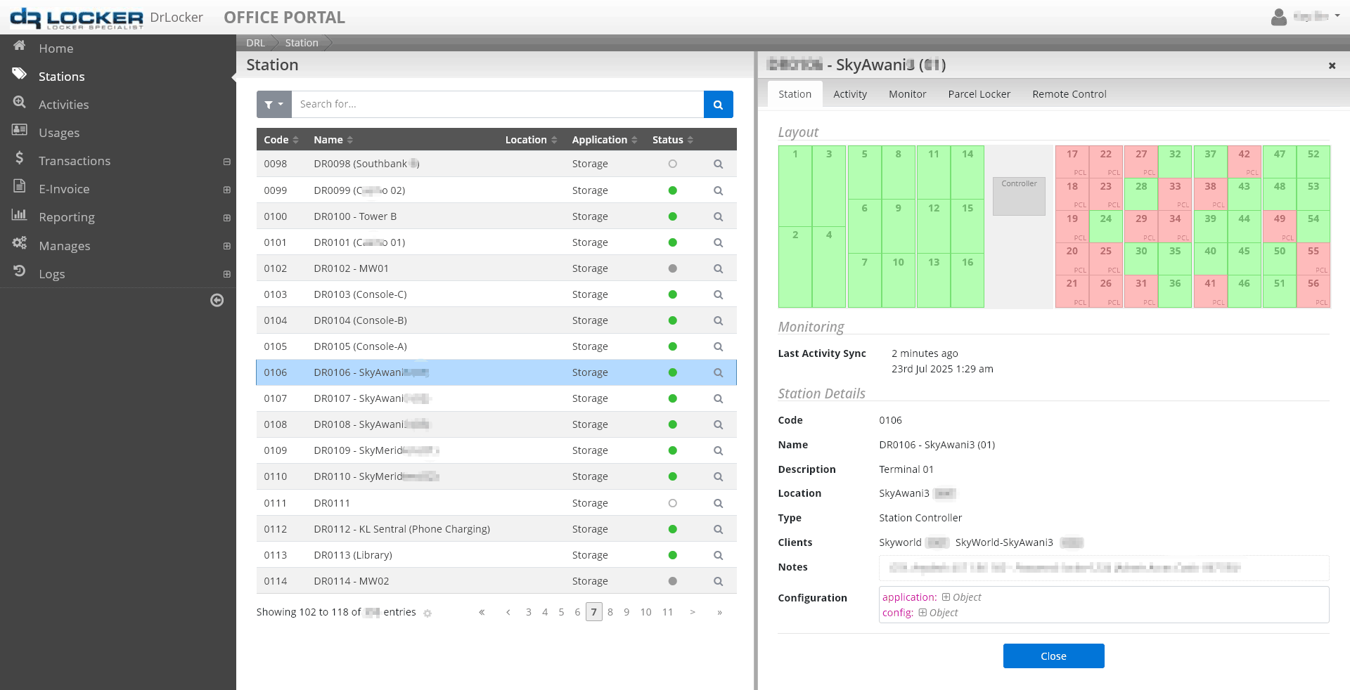Close the station detail panel with X
The image size is (1350, 690).
click(1332, 65)
